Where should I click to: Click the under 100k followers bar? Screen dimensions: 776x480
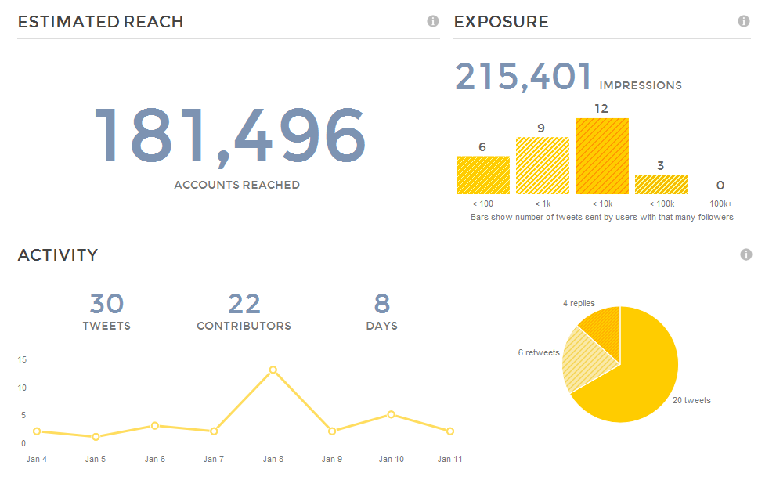661,185
